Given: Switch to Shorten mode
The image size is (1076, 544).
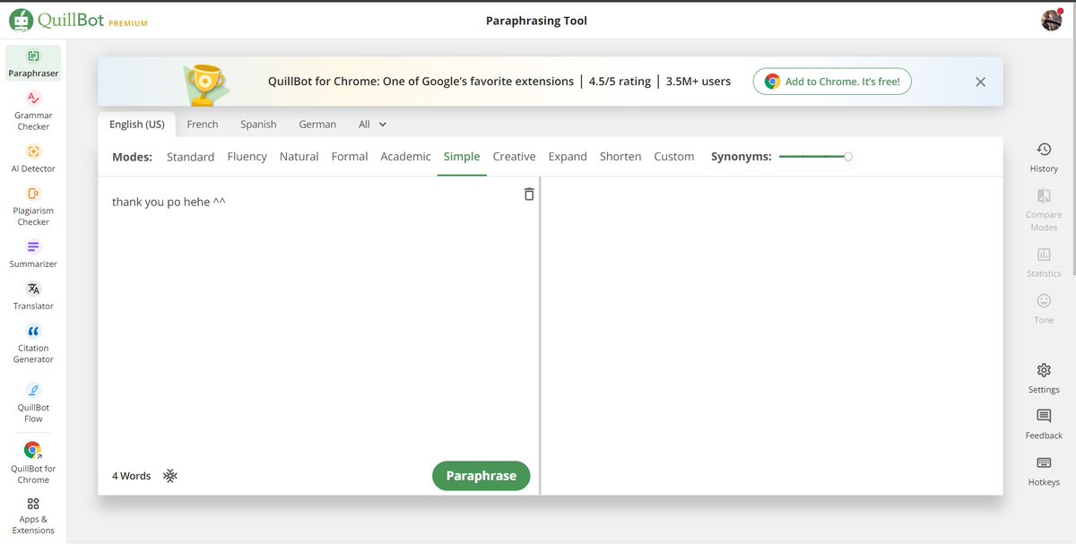Looking at the screenshot, I should tap(620, 156).
